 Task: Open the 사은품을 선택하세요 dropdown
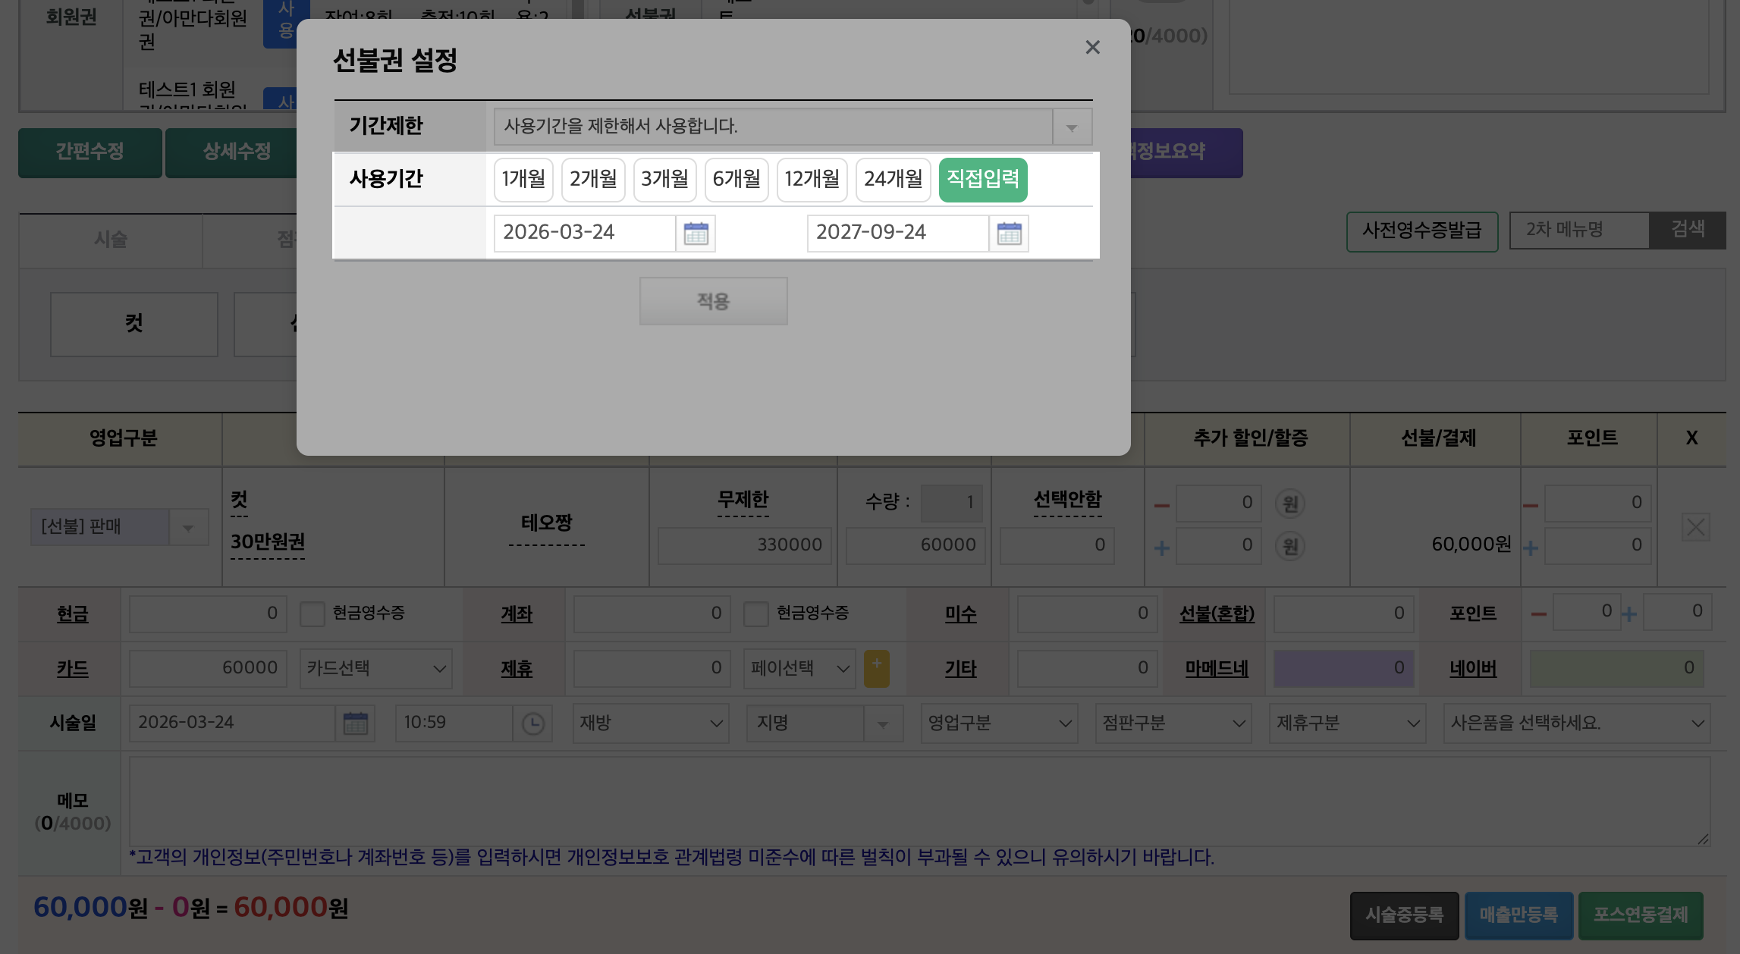point(1576,723)
